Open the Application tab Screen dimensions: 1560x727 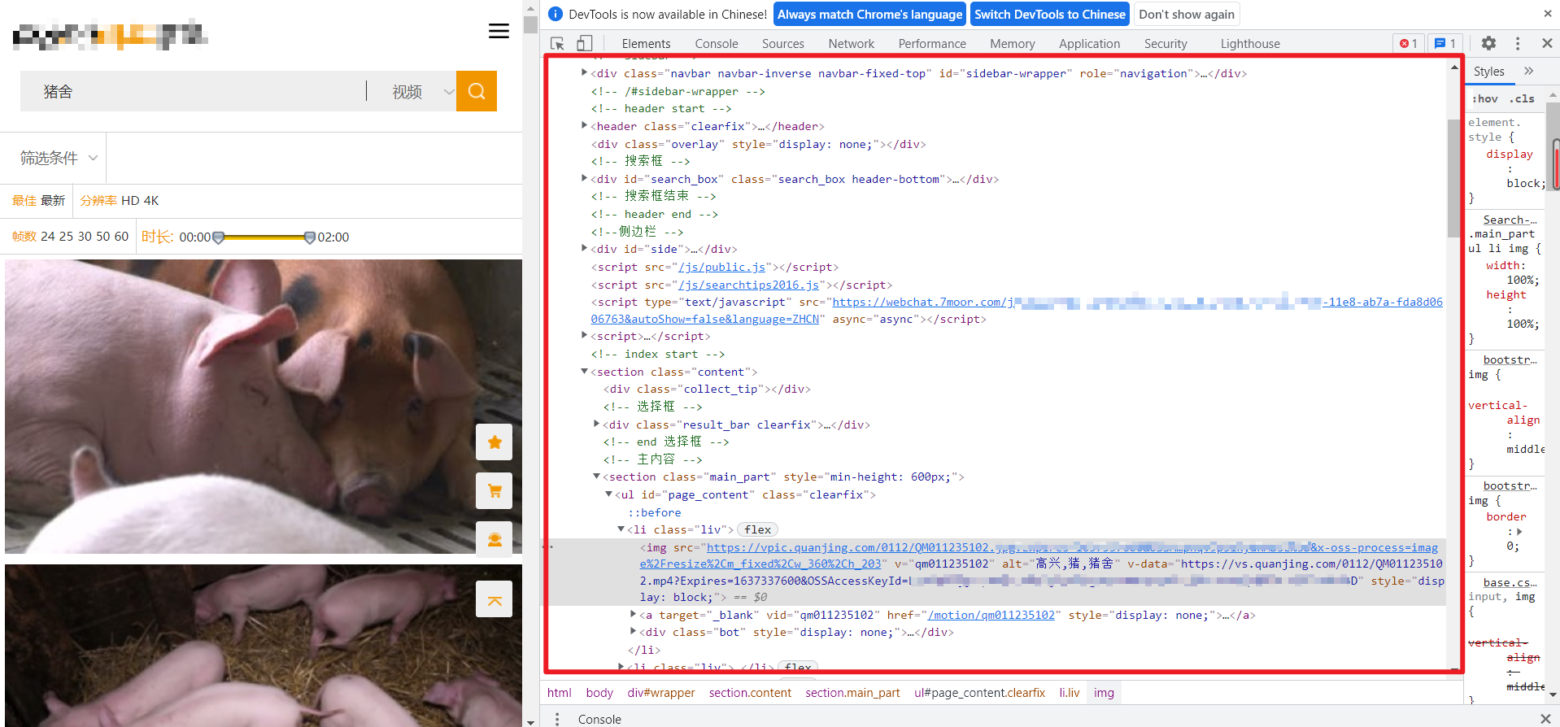pyautogui.click(x=1089, y=44)
